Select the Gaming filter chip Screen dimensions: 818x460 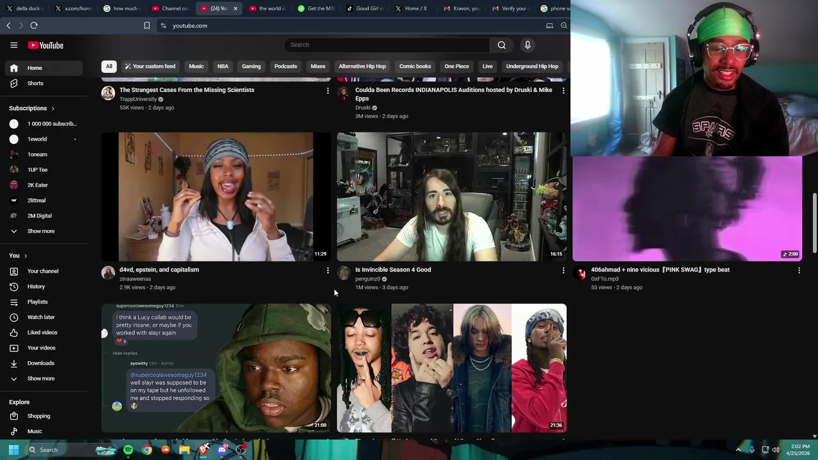coord(251,66)
